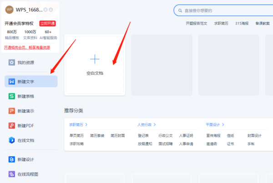Focus the 直接搜你想要的 search field
Viewport: 273px width, 183px height.
[x=223, y=10]
